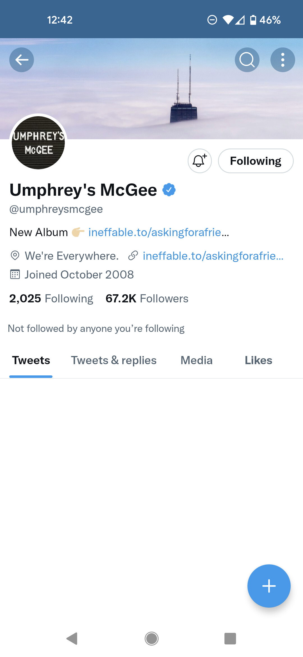
Task: Switch to the Tweets tab
Action: (31, 361)
